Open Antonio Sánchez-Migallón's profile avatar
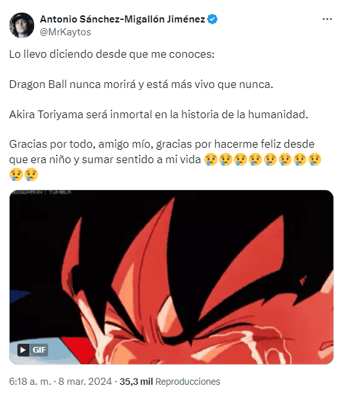The image size is (343, 397). click(22, 25)
